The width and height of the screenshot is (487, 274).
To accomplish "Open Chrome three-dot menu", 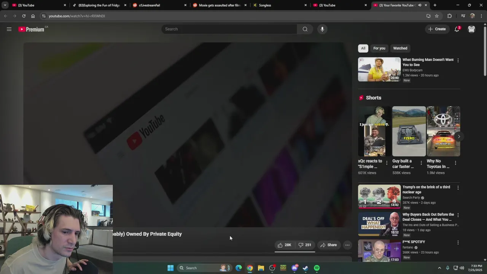I will pyautogui.click(x=481, y=16).
